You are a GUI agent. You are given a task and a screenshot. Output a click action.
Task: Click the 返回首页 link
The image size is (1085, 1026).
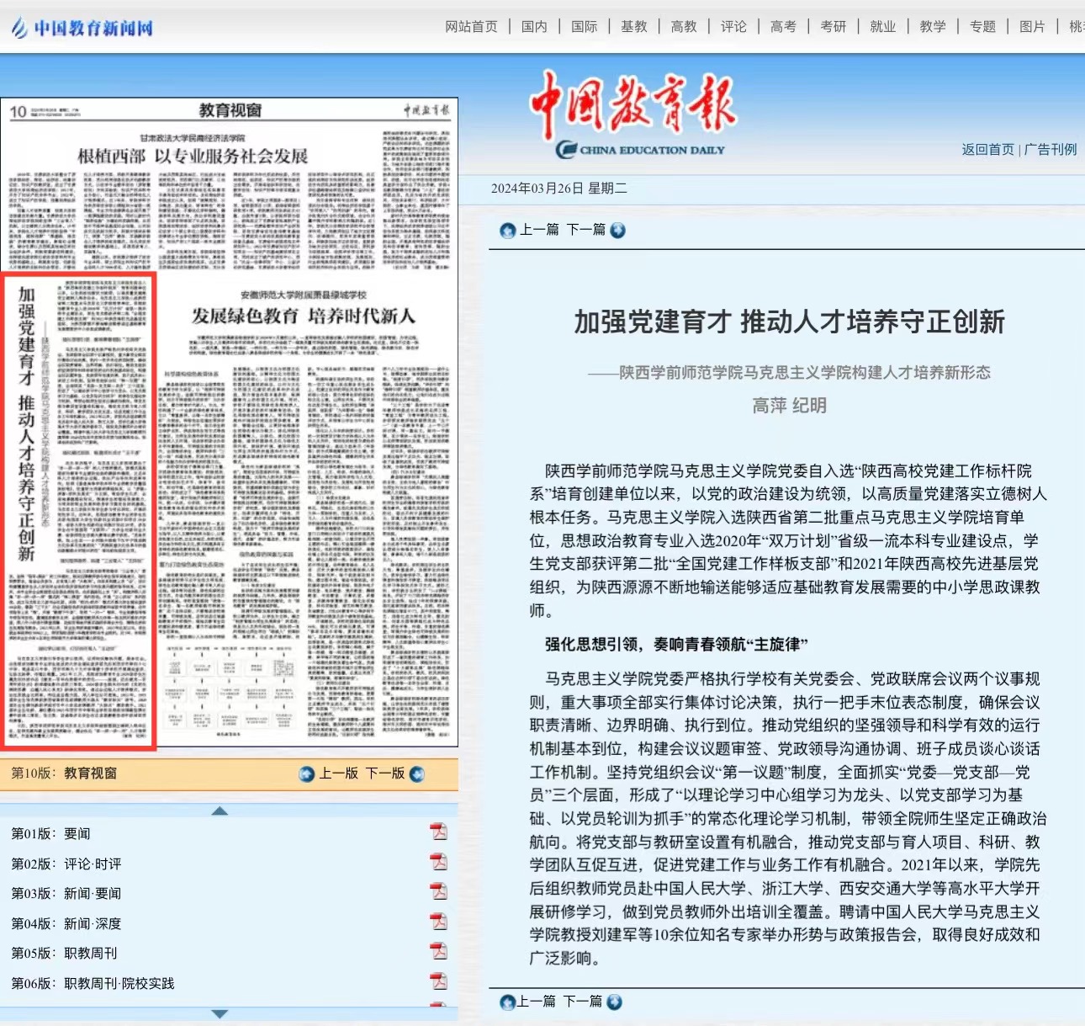tap(987, 150)
